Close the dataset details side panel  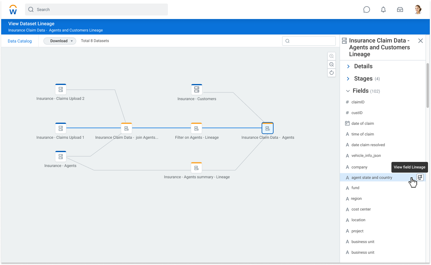click(x=420, y=41)
